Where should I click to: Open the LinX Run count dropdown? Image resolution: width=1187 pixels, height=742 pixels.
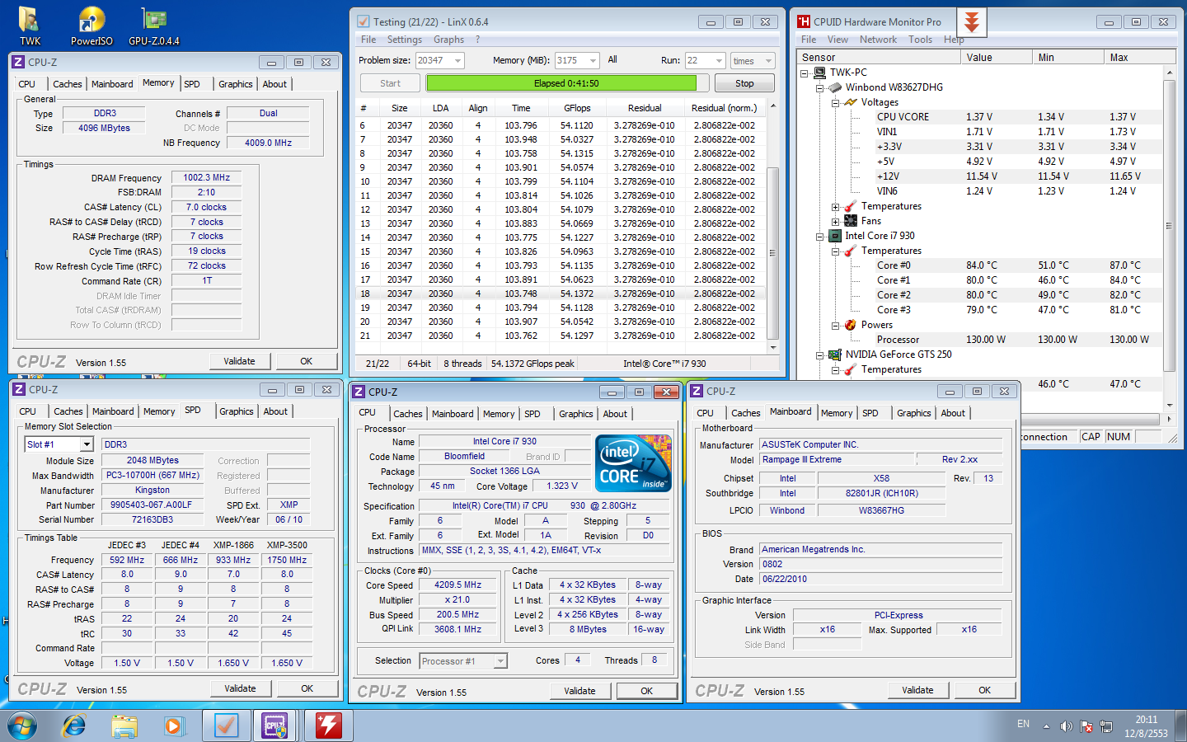tap(719, 60)
